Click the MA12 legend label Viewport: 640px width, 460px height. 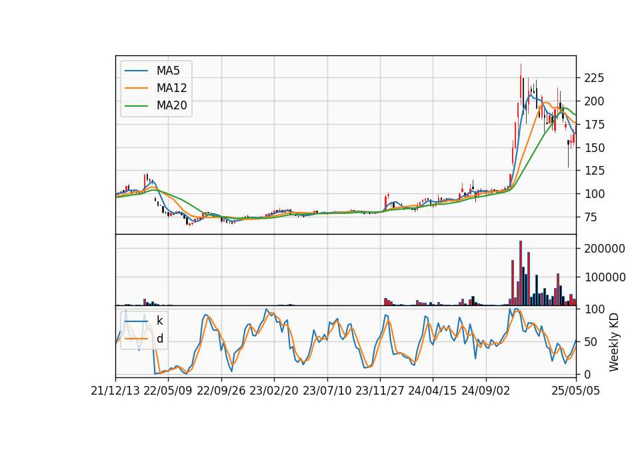(x=171, y=88)
